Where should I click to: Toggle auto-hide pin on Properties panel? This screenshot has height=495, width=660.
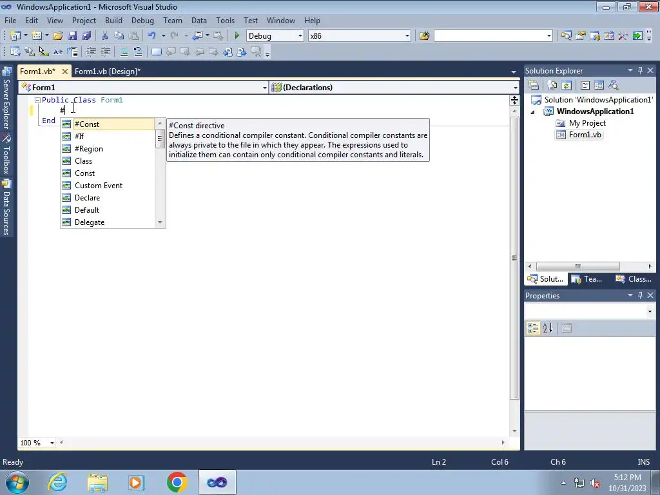coord(640,295)
